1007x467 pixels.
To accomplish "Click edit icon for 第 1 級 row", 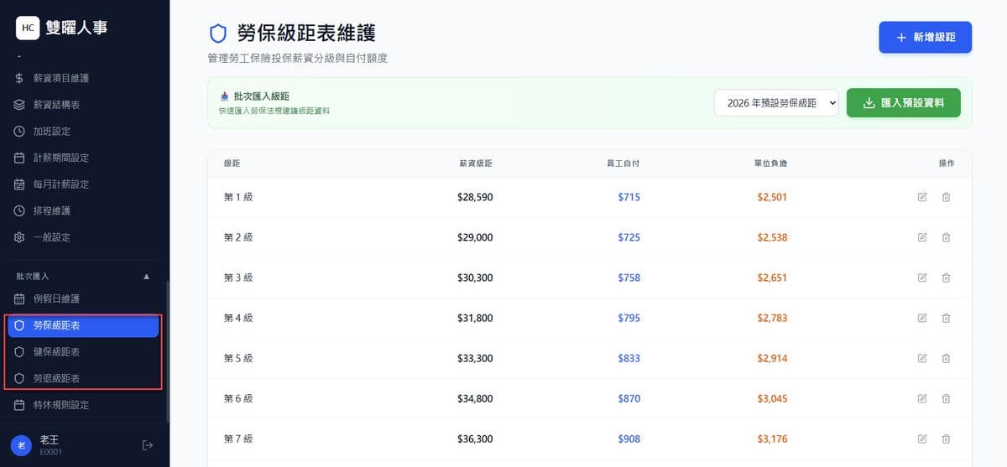I will (922, 197).
